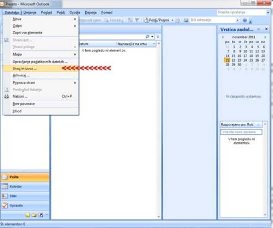Open the address book icon in toolbar

(x=186, y=20)
